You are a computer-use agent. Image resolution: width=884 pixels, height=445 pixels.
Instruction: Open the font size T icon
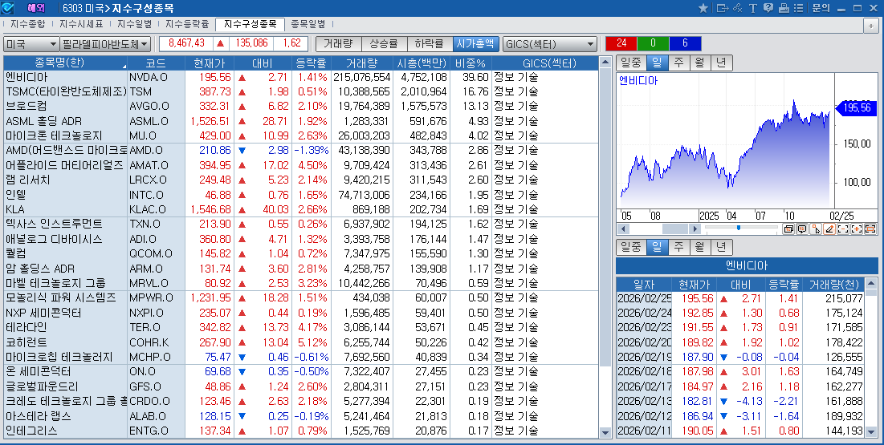(x=753, y=8)
